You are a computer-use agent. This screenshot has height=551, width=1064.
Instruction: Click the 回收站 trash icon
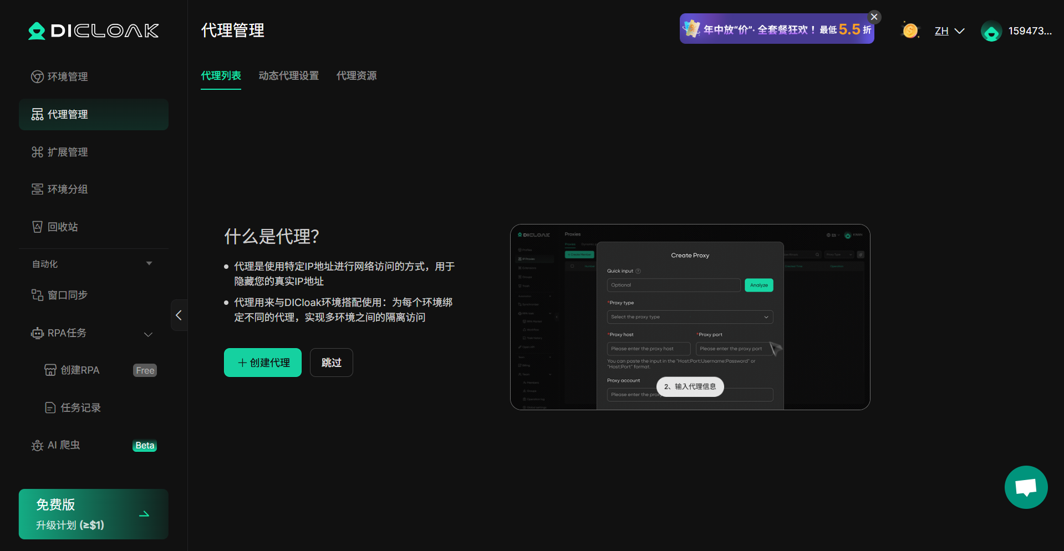(x=37, y=227)
